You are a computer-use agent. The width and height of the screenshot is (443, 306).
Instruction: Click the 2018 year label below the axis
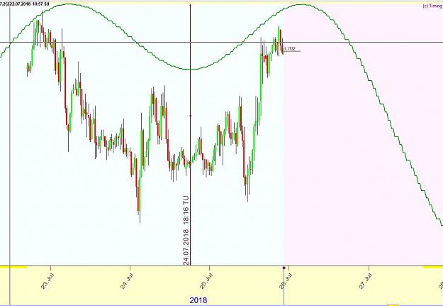(x=198, y=300)
